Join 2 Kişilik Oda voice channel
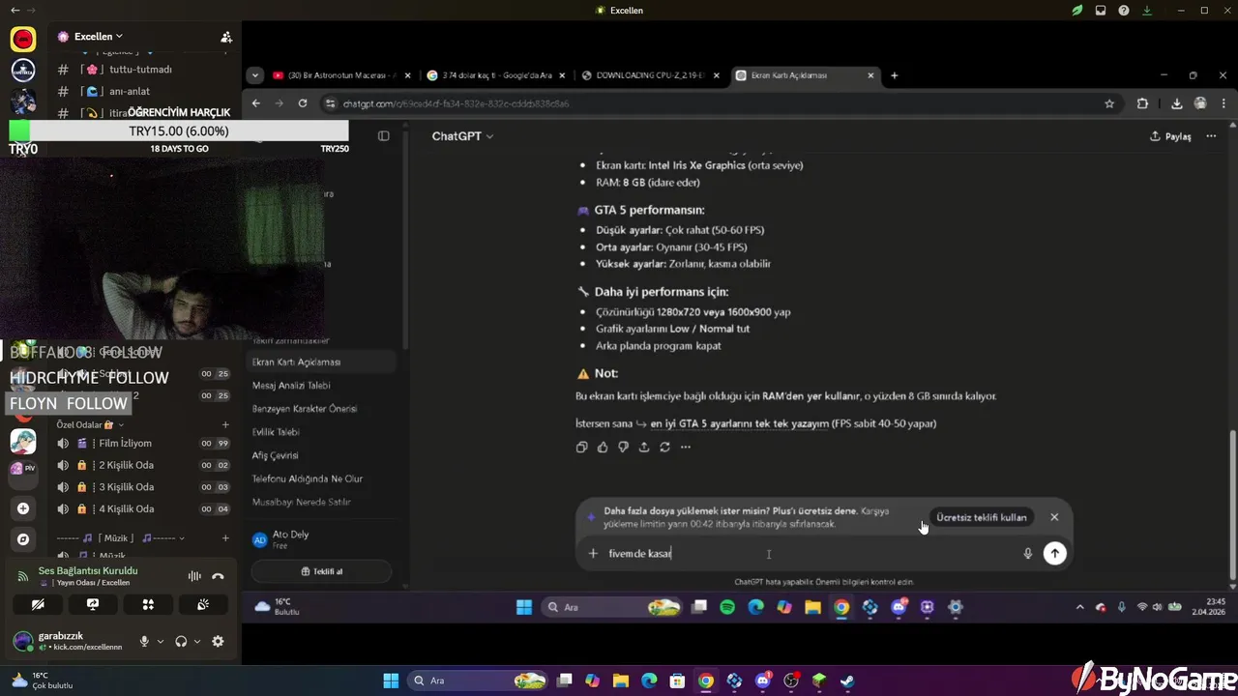This screenshot has height=696, width=1238. 127,465
